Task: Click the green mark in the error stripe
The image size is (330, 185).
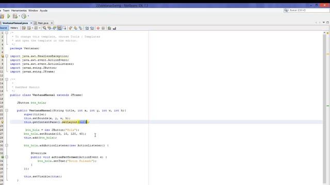Action: tap(328, 106)
